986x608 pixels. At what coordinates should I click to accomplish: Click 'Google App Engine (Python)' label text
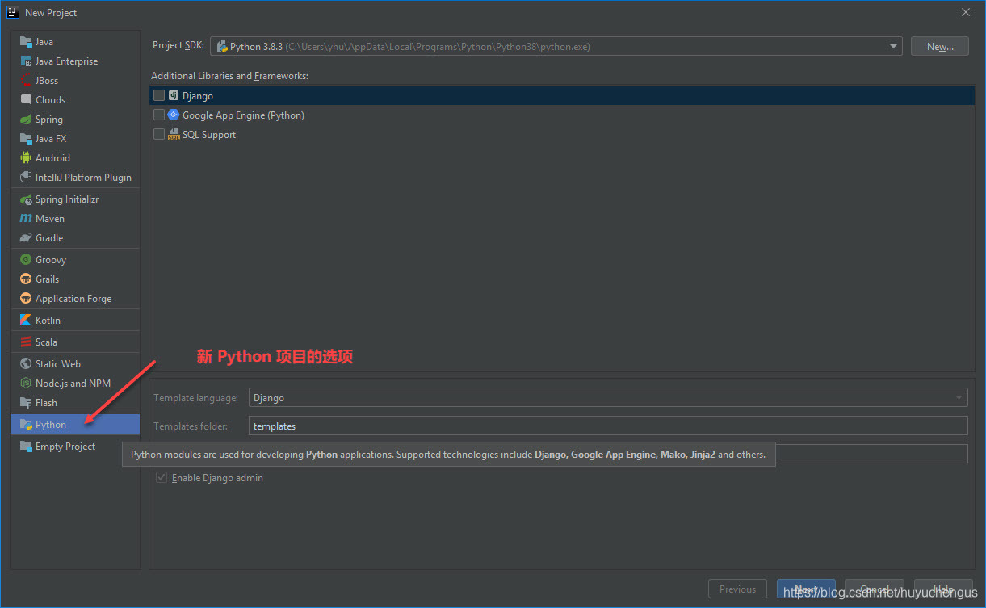243,115
